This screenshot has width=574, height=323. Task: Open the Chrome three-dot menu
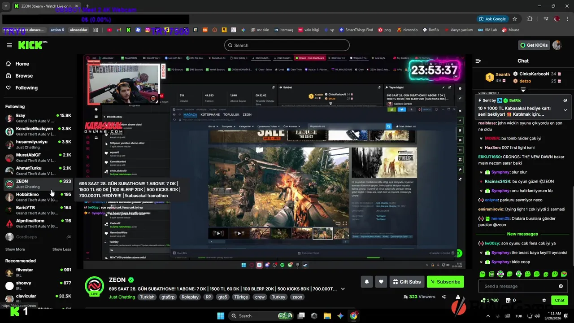[566, 19]
